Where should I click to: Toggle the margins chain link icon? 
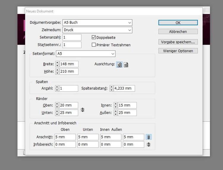pyautogui.click(x=82, y=110)
